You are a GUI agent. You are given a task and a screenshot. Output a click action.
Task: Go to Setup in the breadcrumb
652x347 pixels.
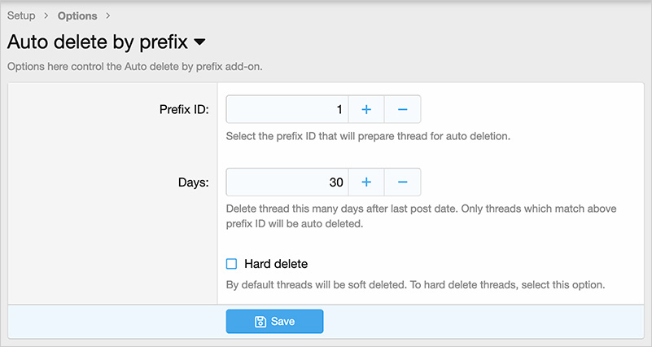(x=21, y=15)
